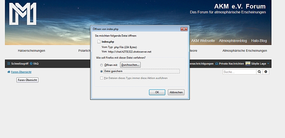This screenshot has width=285, height=138.
Task: Click the Datei speichern label field
Action: (x=141, y=71)
